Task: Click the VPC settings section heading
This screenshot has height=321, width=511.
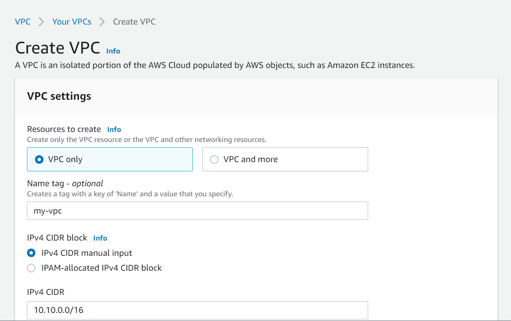Action: [x=59, y=96]
